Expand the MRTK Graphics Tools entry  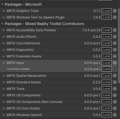(4, 11)
